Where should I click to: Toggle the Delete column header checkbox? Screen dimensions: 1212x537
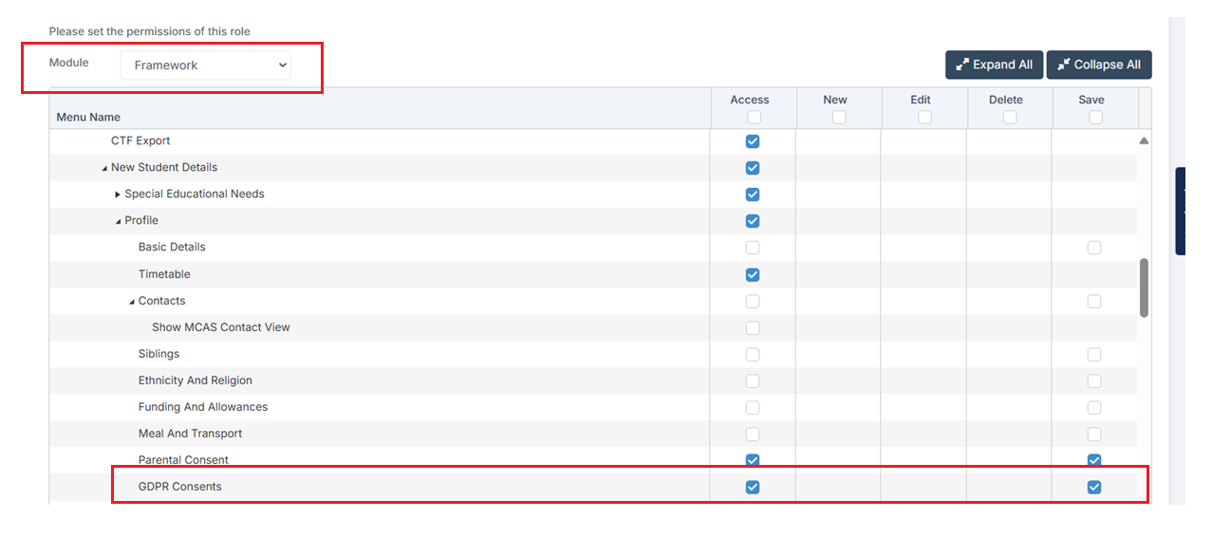pyautogui.click(x=1010, y=118)
